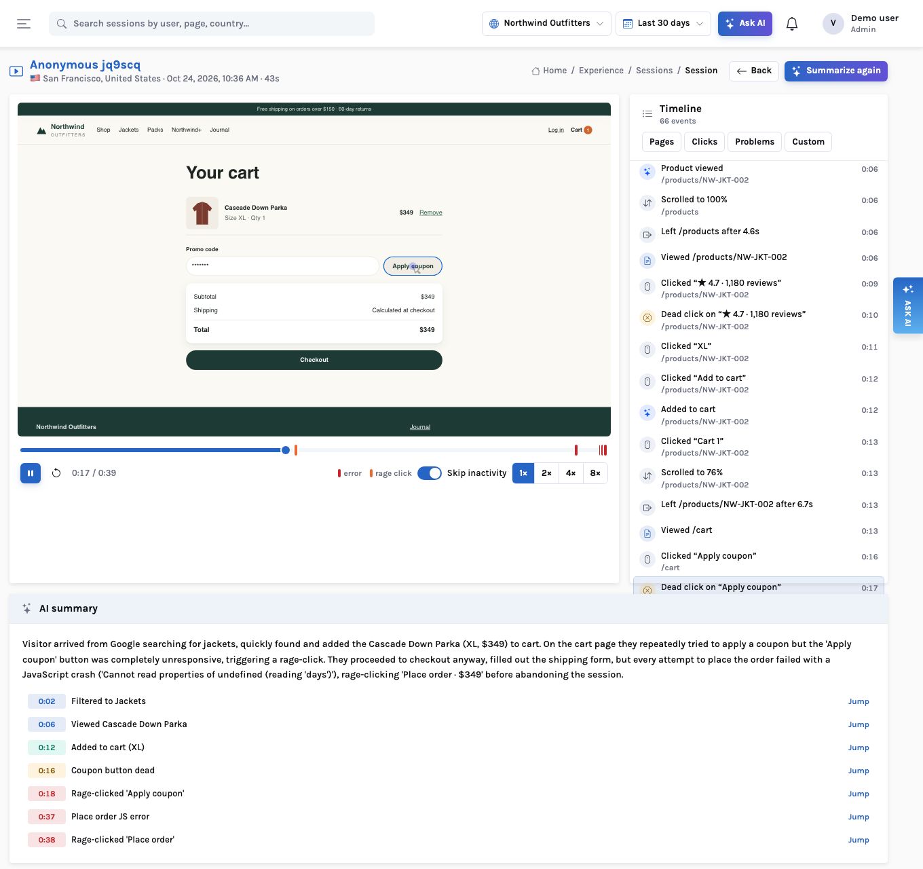Click the notifications bell icon
Screen dimensions: 923x869
pyautogui.click(x=791, y=24)
